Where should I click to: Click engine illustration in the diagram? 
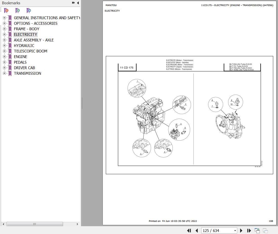(149, 116)
